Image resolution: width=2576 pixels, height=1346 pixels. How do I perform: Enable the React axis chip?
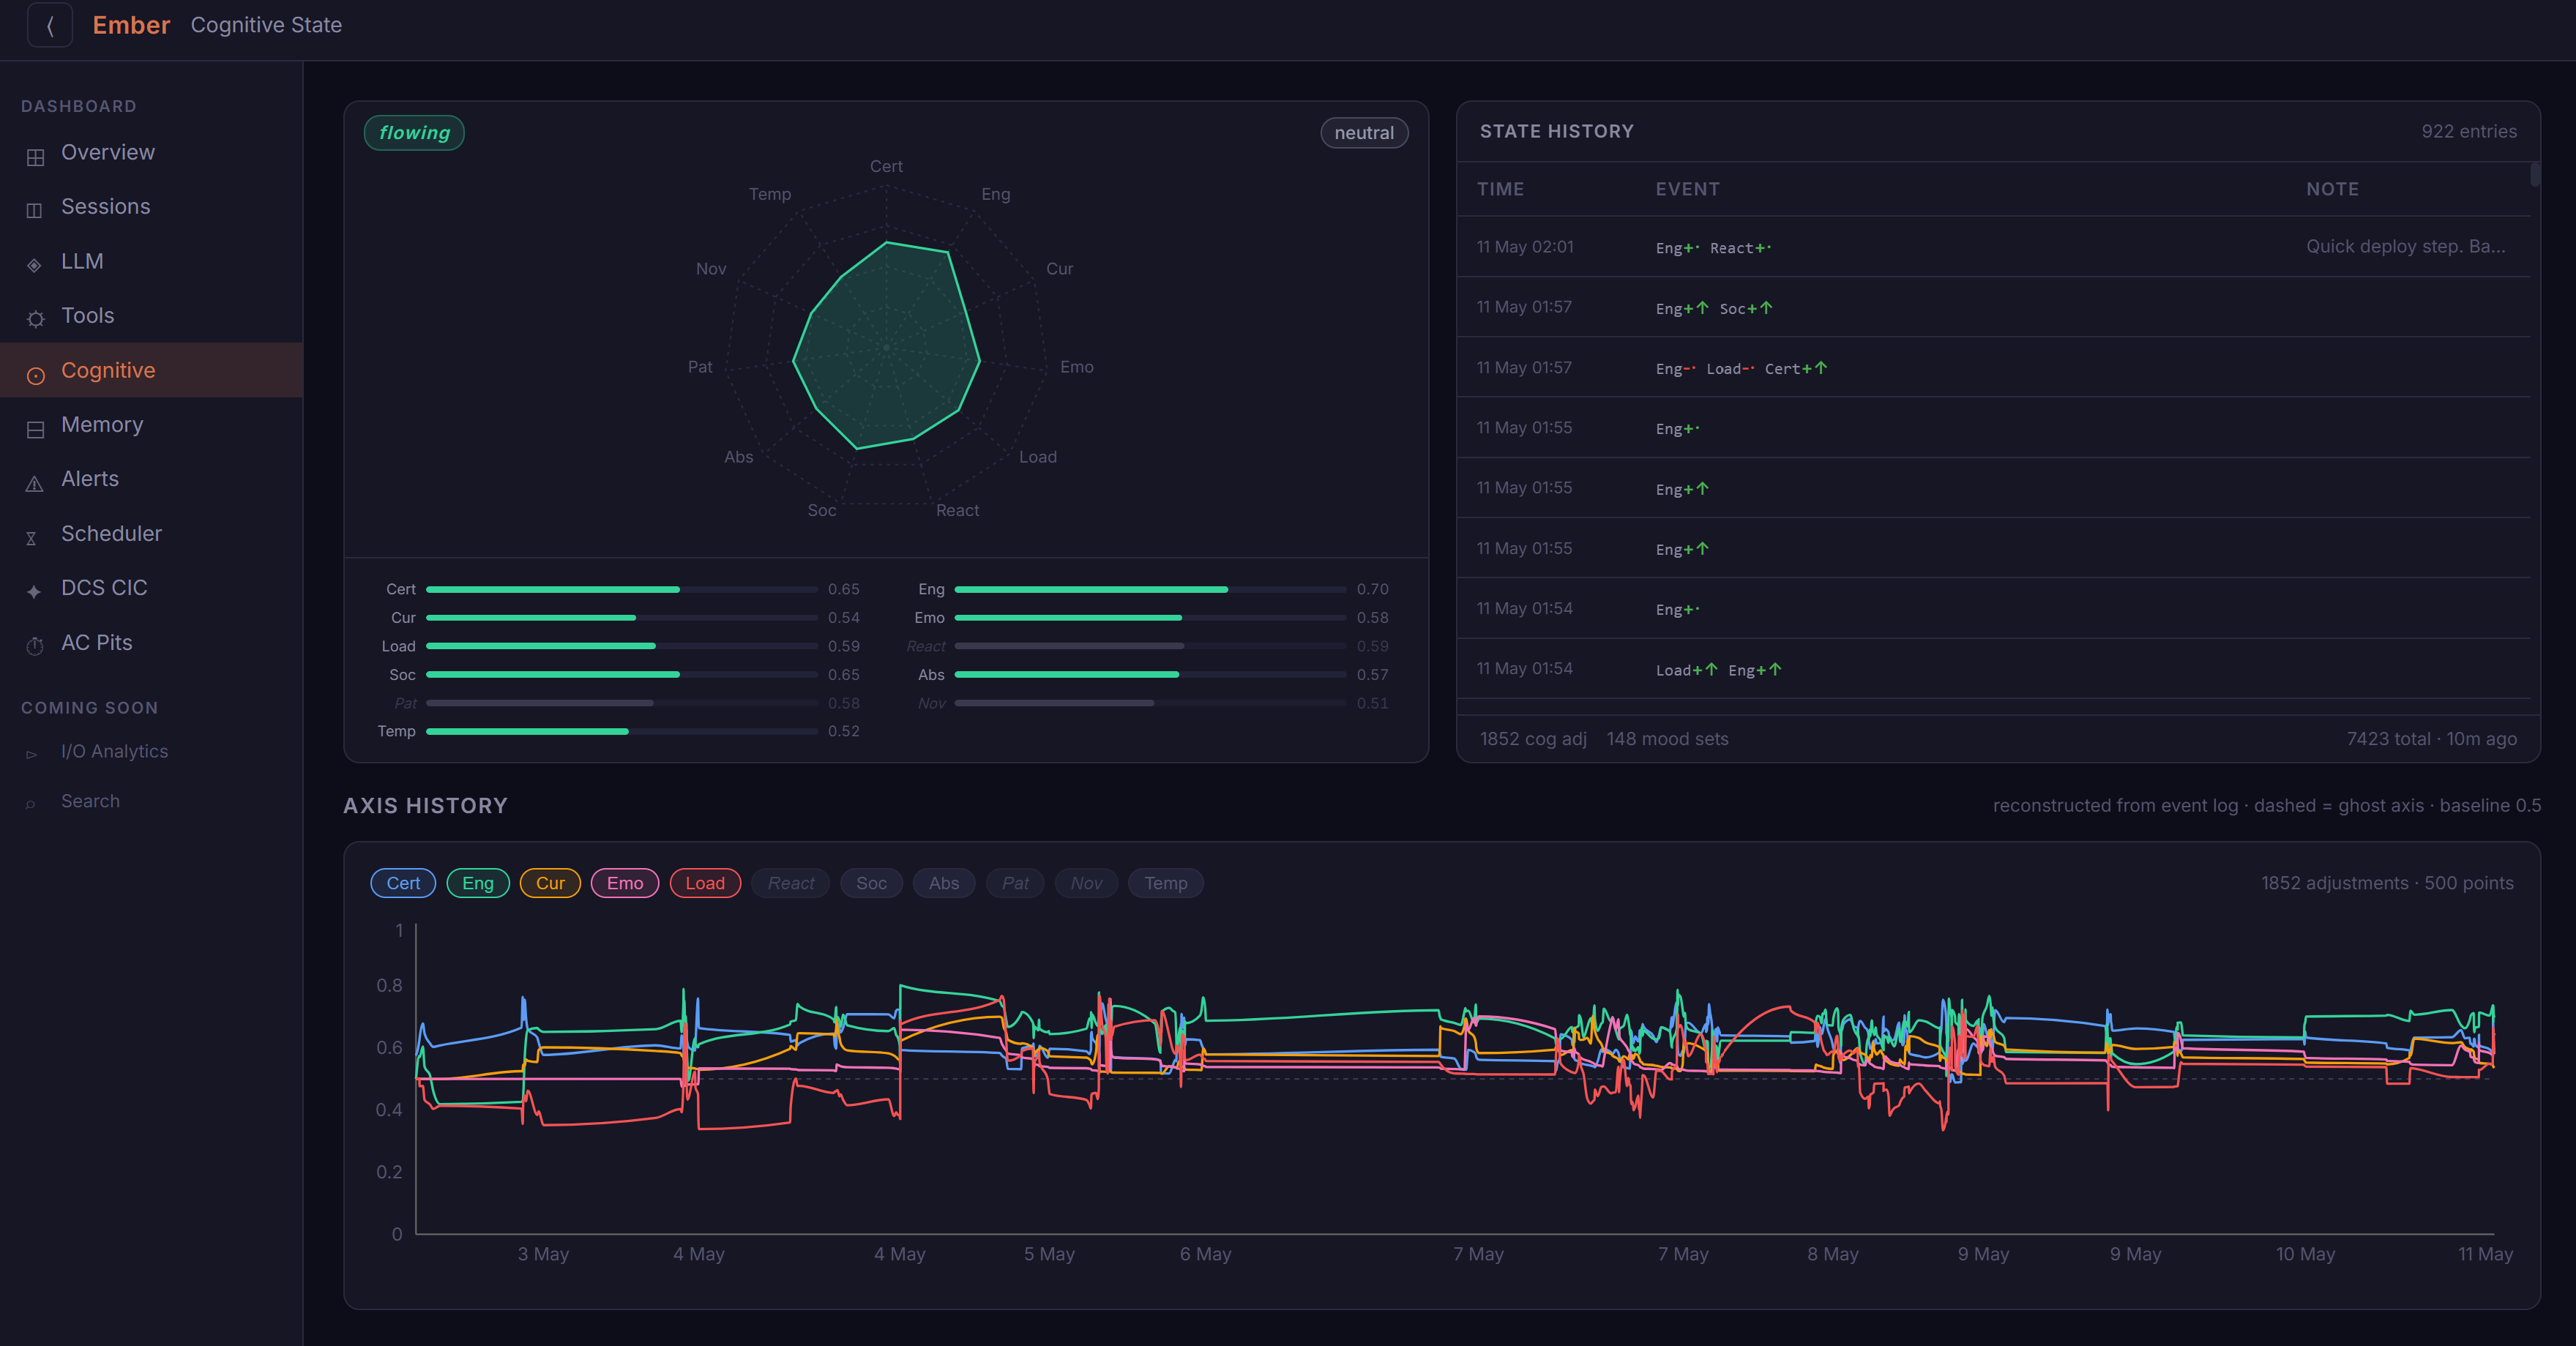(x=791, y=883)
